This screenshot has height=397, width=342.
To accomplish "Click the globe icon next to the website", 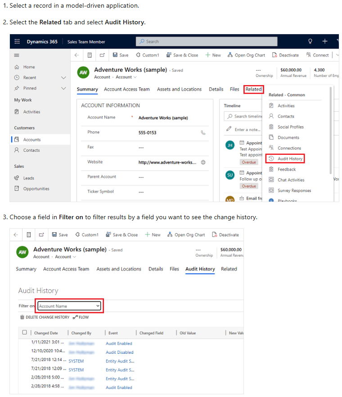I will coord(203,162).
